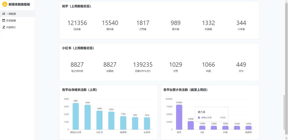
Task: Select the 评论 value 449
Action: click(x=241, y=65)
